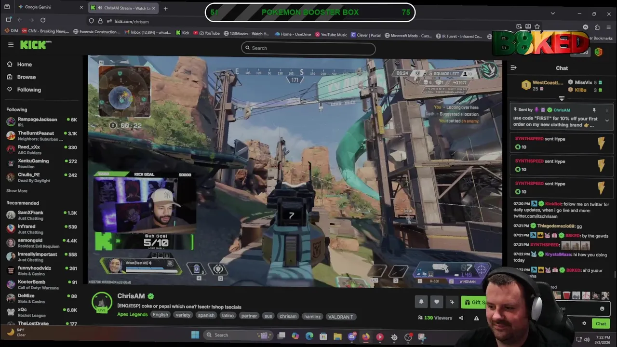Open Firefox from taskbar

coord(366,337)
